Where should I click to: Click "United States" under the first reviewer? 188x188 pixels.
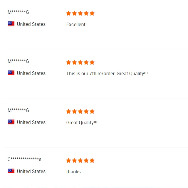pyautogui.click(x=31, y=24)
